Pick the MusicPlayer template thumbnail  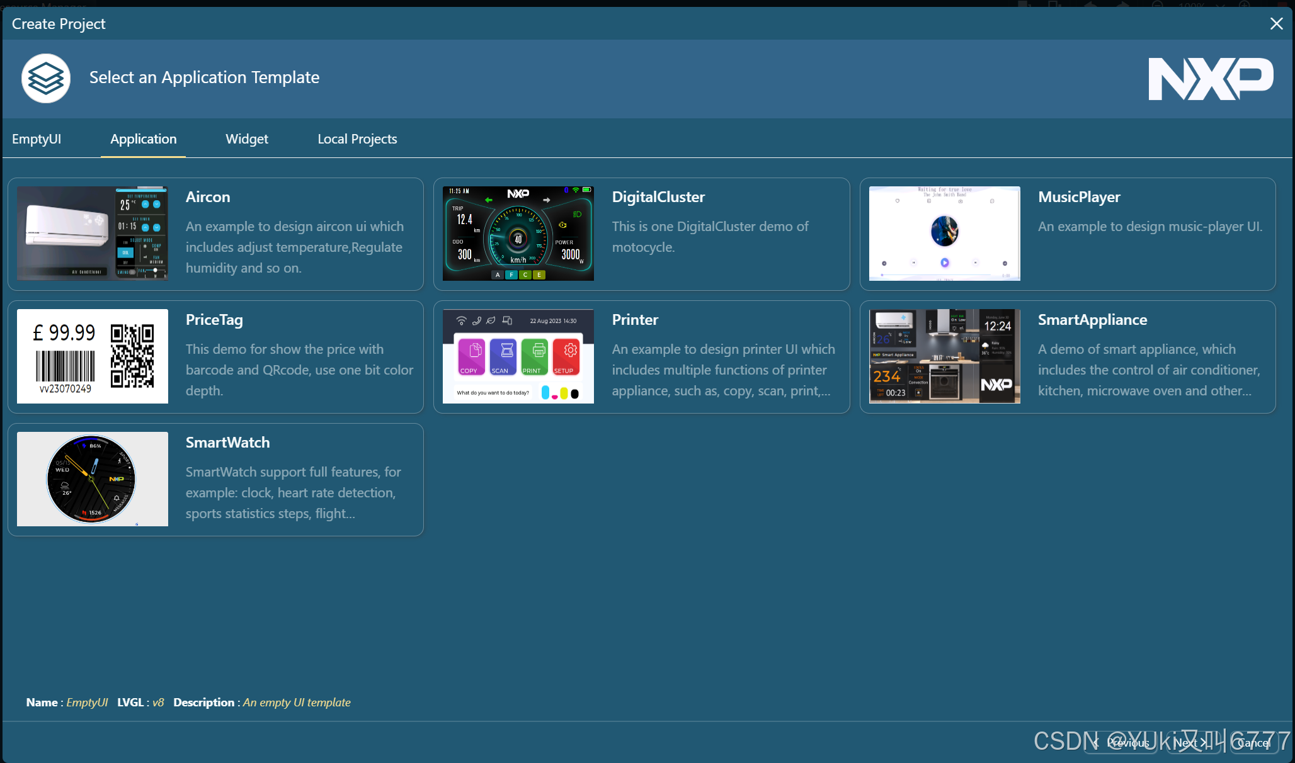[x=944, y=234]
